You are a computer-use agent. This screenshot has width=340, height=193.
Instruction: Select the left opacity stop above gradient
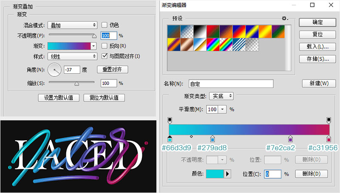pos(170,120)
